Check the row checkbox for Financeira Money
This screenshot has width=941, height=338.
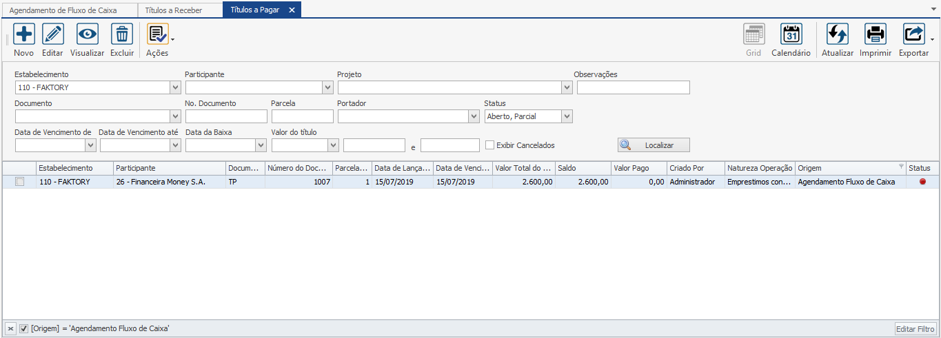tap(20, 182)
